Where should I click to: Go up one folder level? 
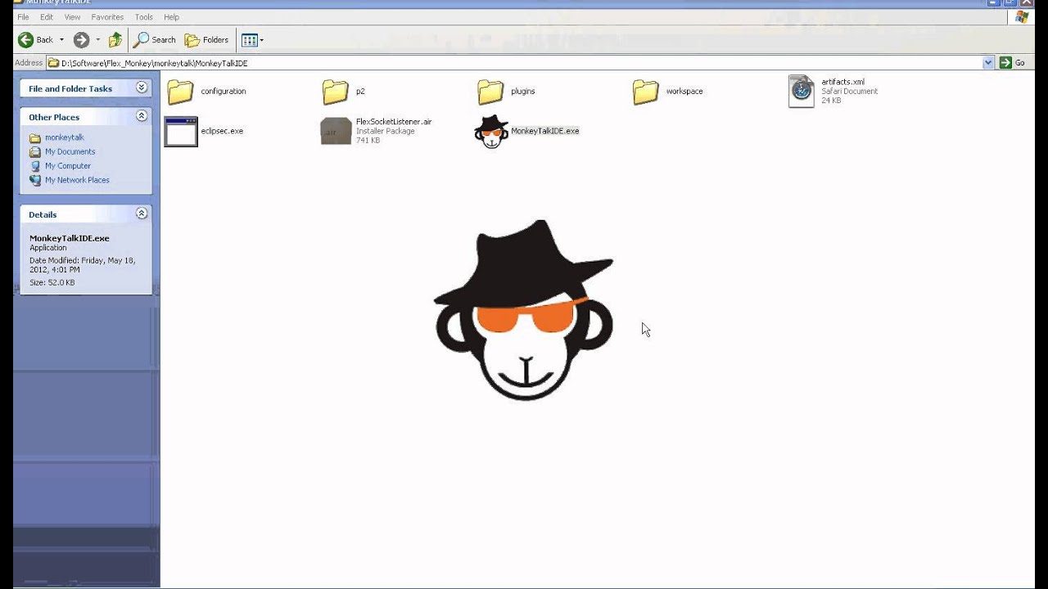[x=115, y=39]
